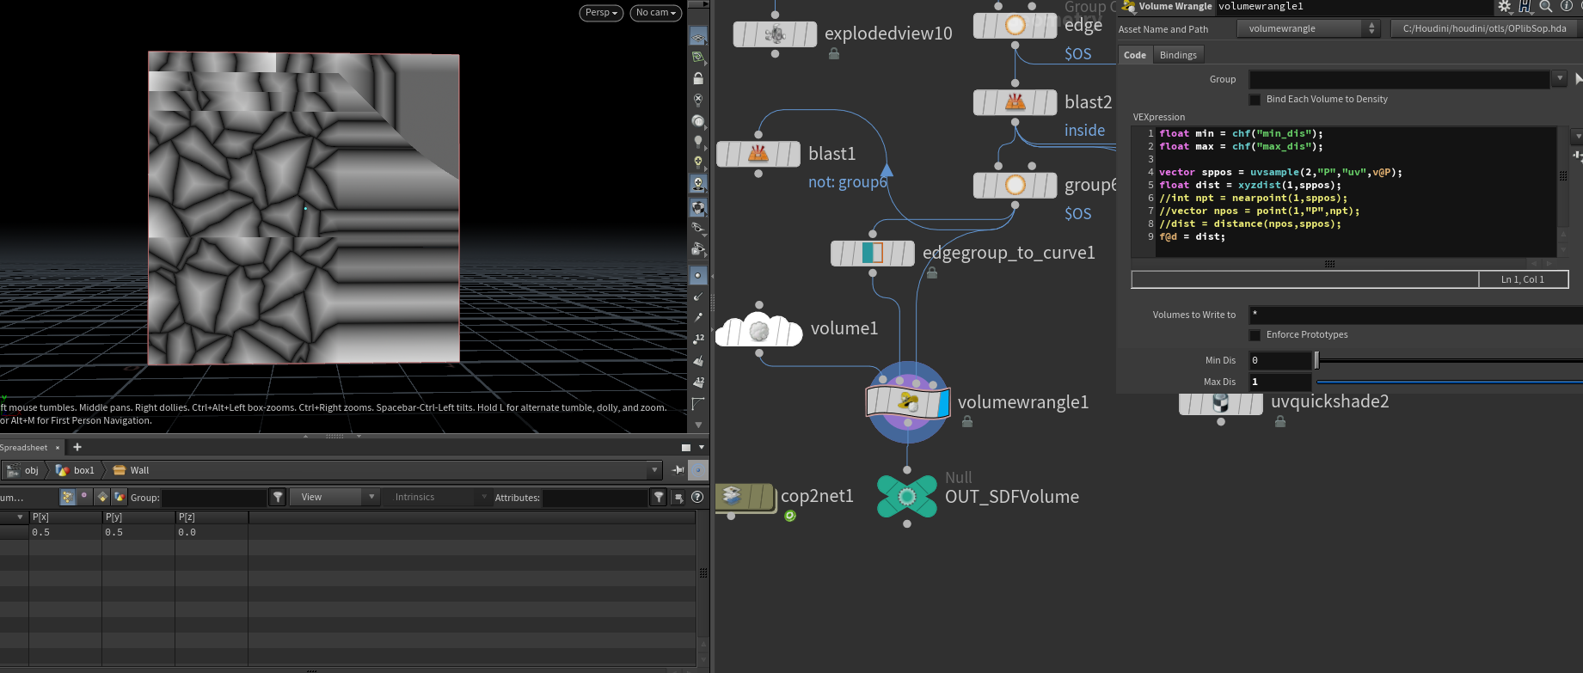Expand the View dropdown in spreadsheet
Screen dimensions: 1583x673
coord(334,497)
